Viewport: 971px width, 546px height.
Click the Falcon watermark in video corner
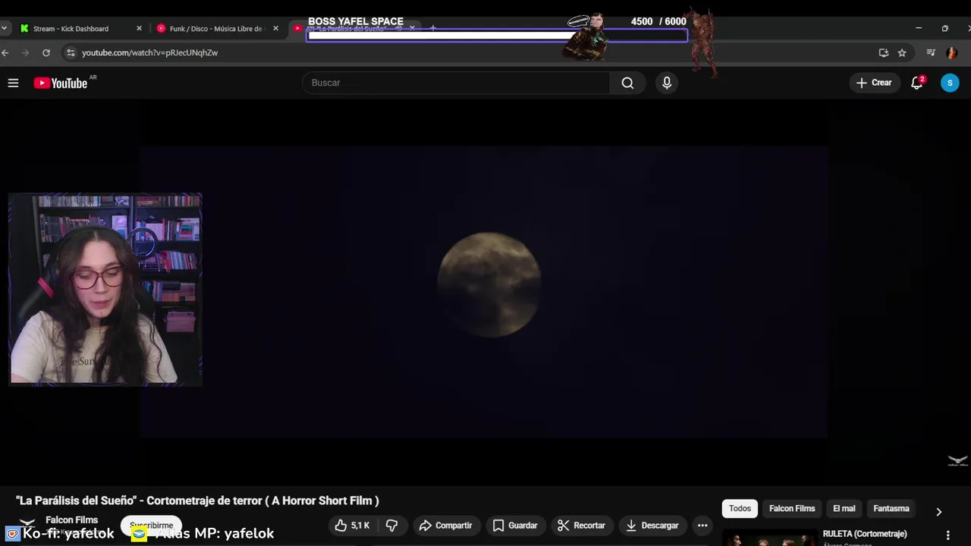[x=957, y=460]
